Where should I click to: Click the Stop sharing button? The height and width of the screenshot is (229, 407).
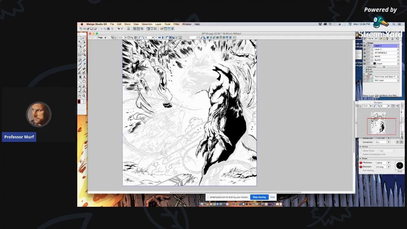coord(259,197)
